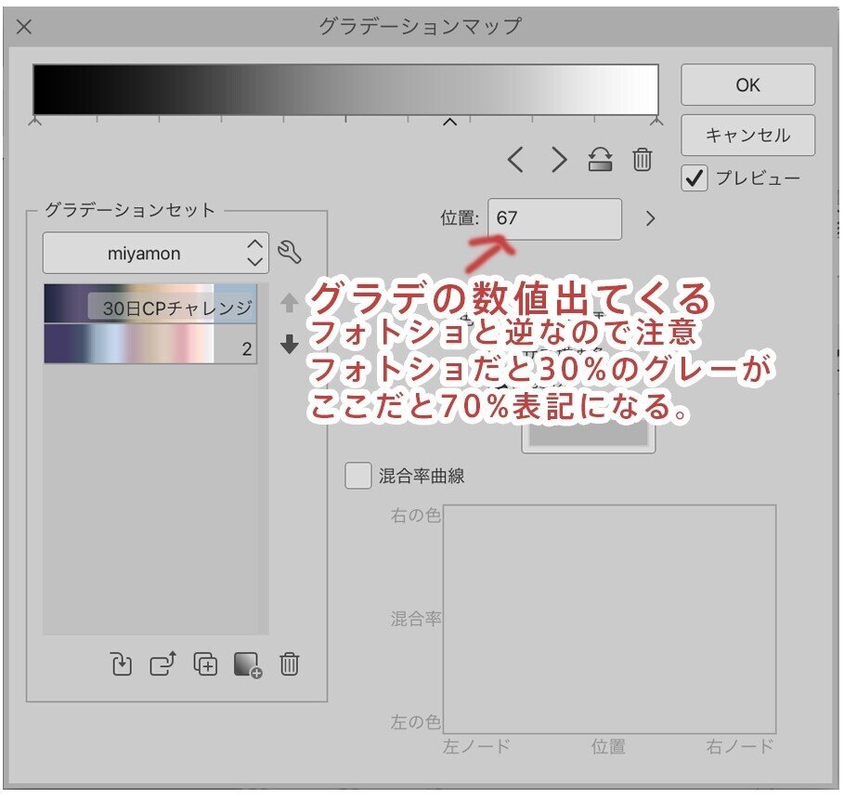The width and height of the screenshot is (844, 799).
Task: Click the reverse gradient icon
Action: click(600, 160)
